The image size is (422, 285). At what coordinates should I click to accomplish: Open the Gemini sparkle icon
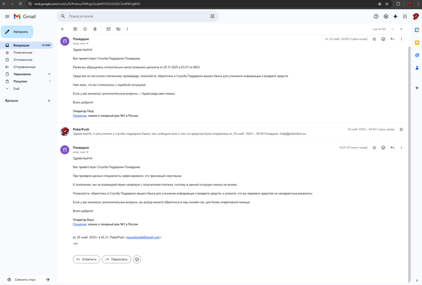(x=395, y=17)
